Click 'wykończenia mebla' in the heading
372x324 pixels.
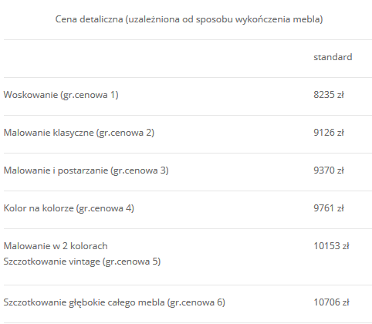[279, 19]
